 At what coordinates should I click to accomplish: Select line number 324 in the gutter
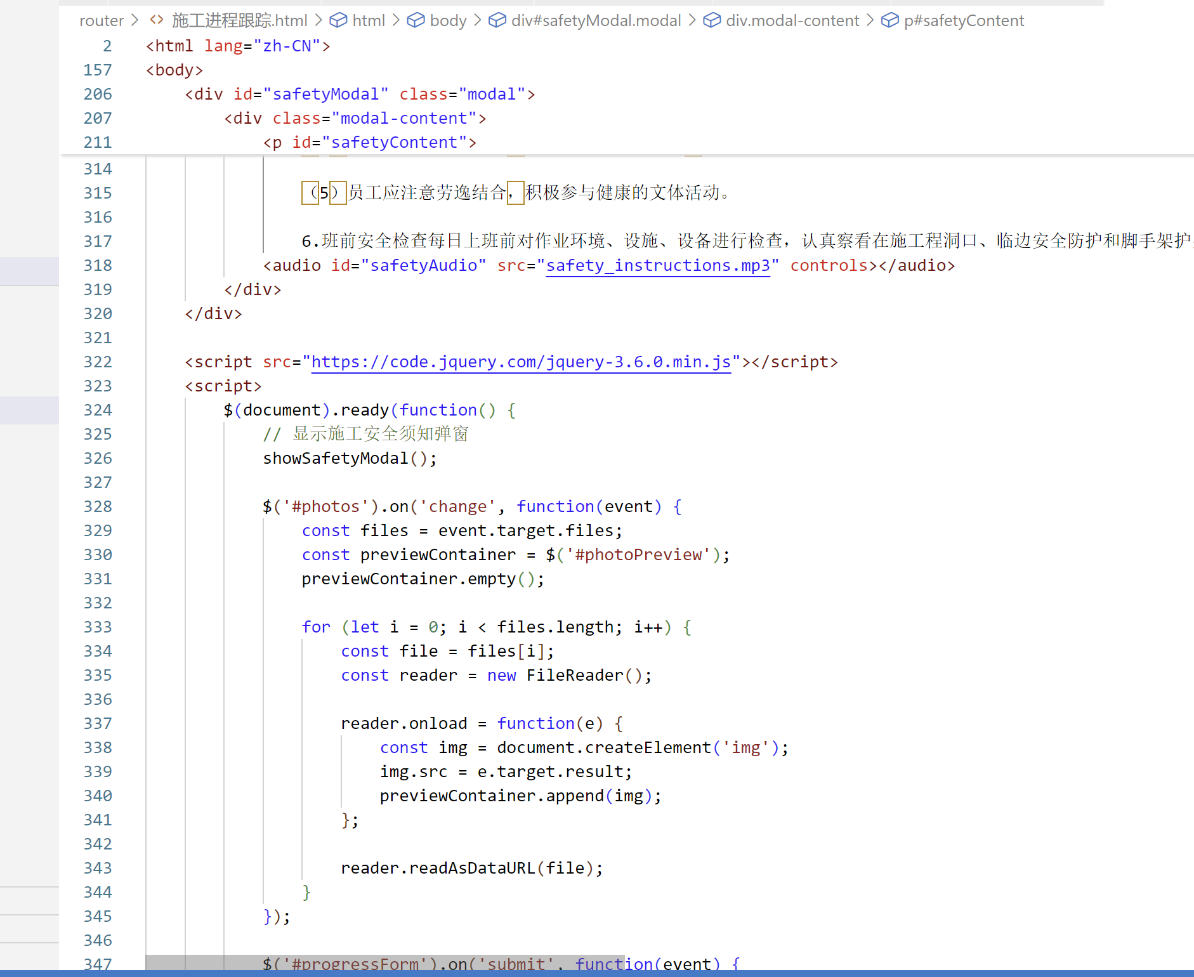[x=98, y=410]
